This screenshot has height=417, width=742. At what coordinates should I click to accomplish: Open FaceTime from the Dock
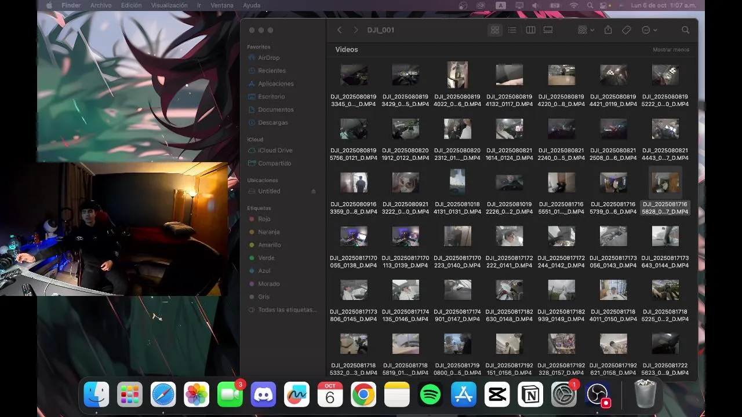(x=230, y=395)
